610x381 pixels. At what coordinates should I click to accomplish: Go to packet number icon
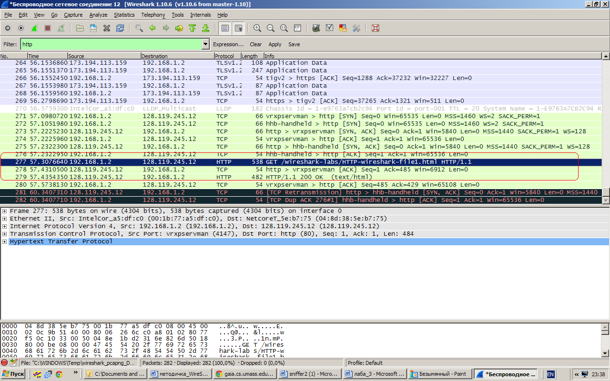point(179,28)
